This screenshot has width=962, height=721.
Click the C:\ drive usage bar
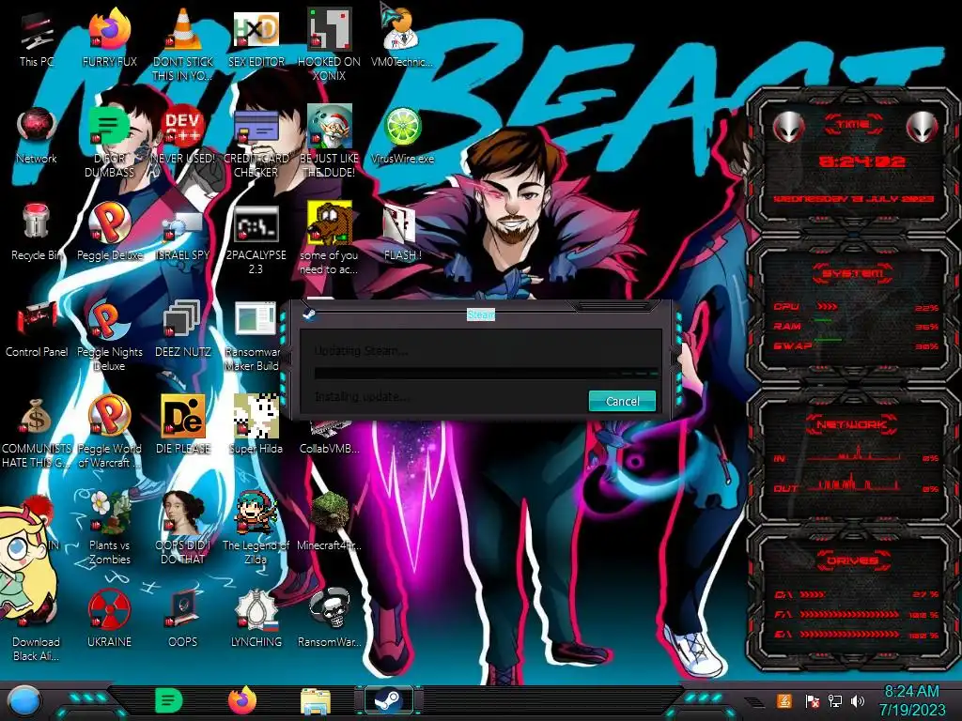(813, 594)
